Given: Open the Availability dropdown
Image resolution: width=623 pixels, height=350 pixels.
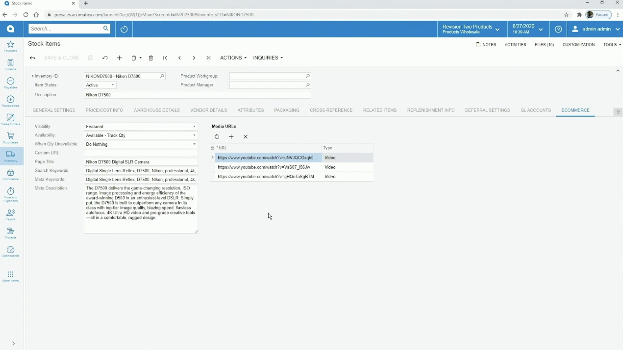Looking at the screenshot, I should click(194, 135).
